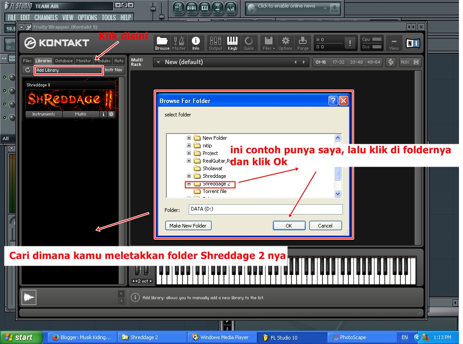This screenshot has width=463, height=344.
Task: Toggle the Master editor icon
Action: coord(179,43)
